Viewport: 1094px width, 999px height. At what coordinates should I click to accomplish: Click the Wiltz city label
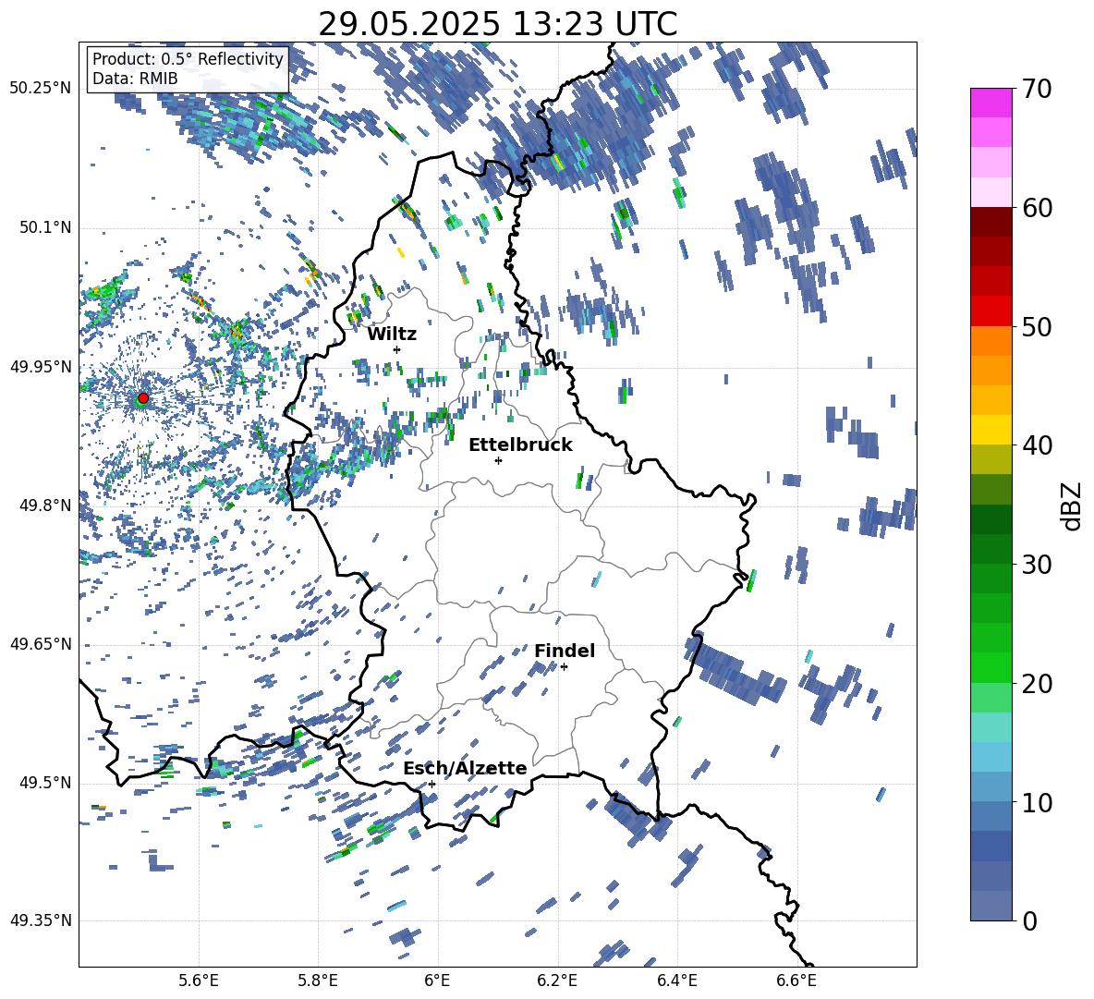(x=392, y=335)
